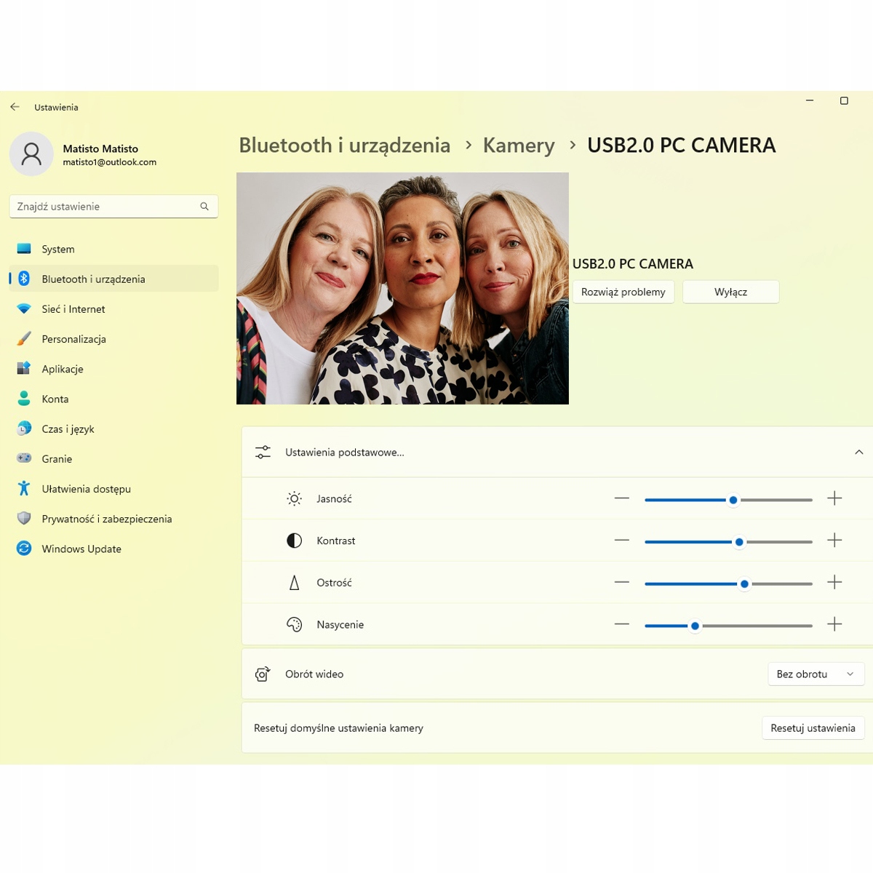The width and height of the screenshot is (873, 873).
Task: Open the Obrót wideo dropdown
Action: point(816,674)
